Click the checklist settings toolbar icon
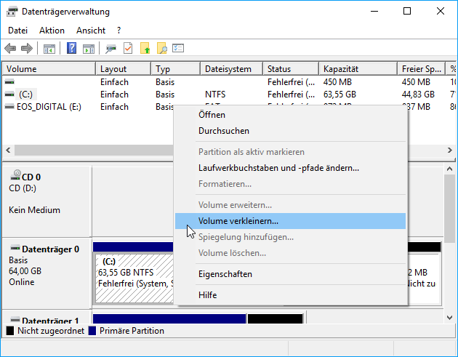 tap(178, 49)
